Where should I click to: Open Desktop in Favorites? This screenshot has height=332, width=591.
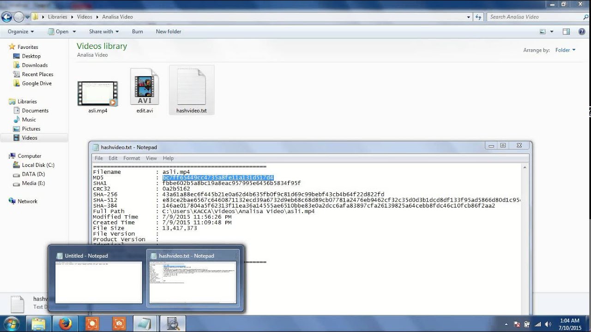tap(31, 56)
